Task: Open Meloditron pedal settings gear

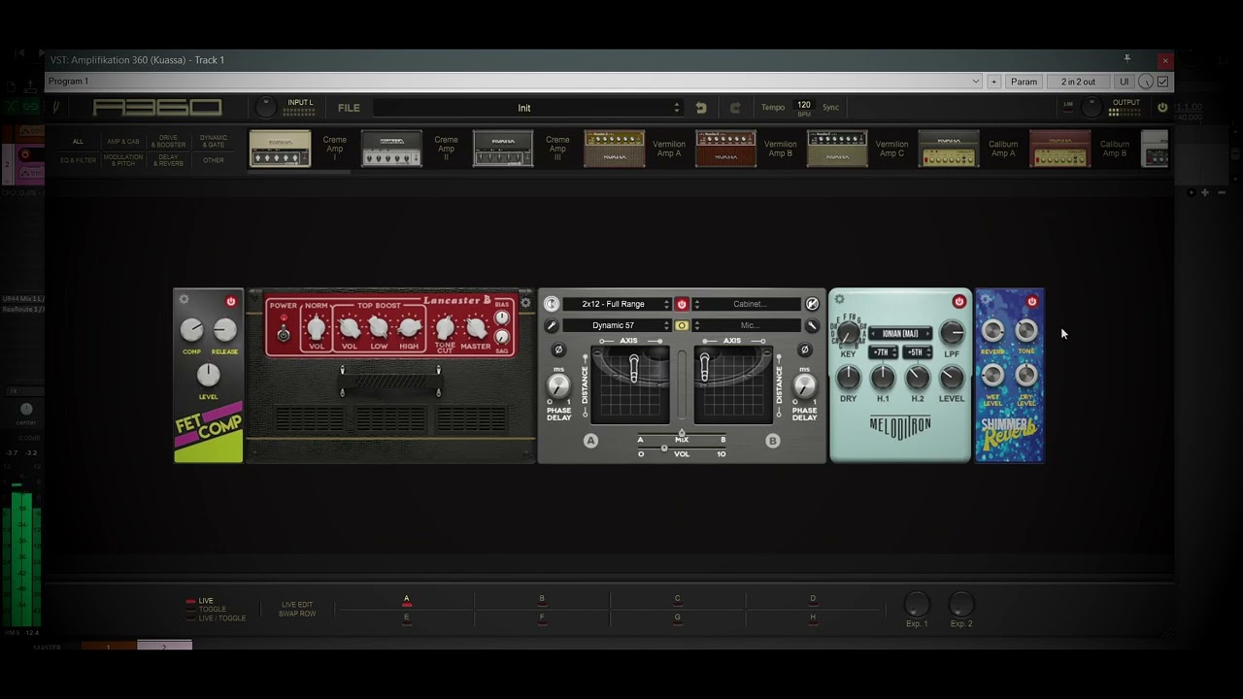Action: (840, 300)
